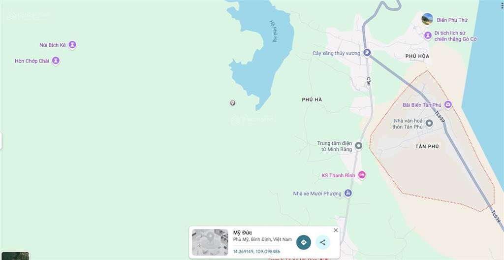The image size is (504, 260).
Task: Expand the collapsed side panel handle
Action: point(1,141)
